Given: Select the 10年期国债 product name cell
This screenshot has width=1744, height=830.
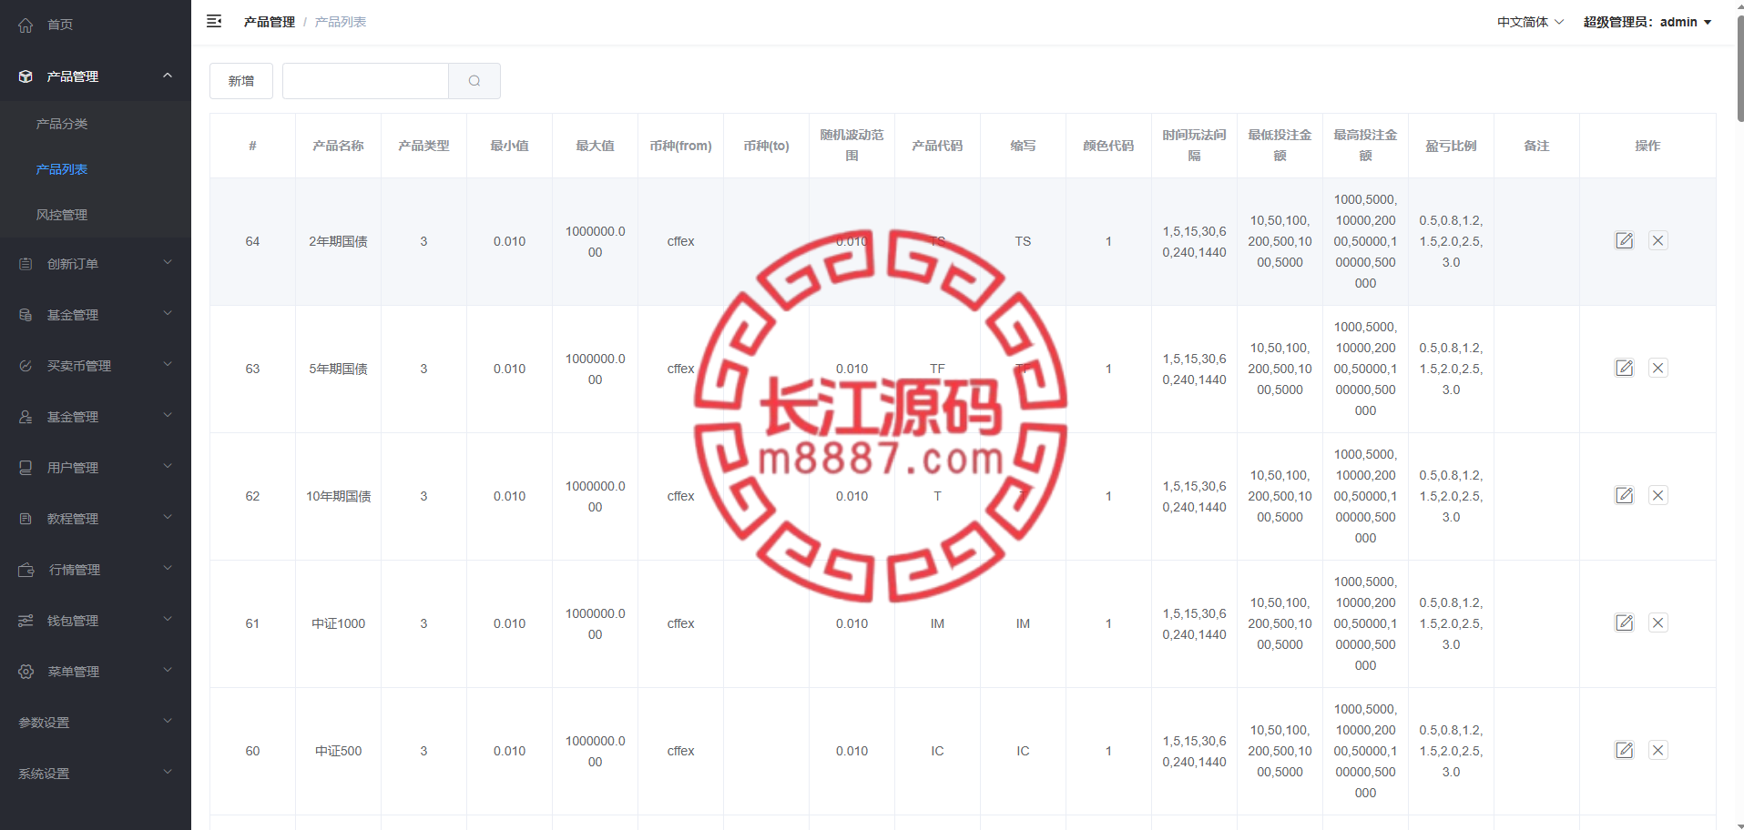Looking at the screenshot, I should 338,496.
